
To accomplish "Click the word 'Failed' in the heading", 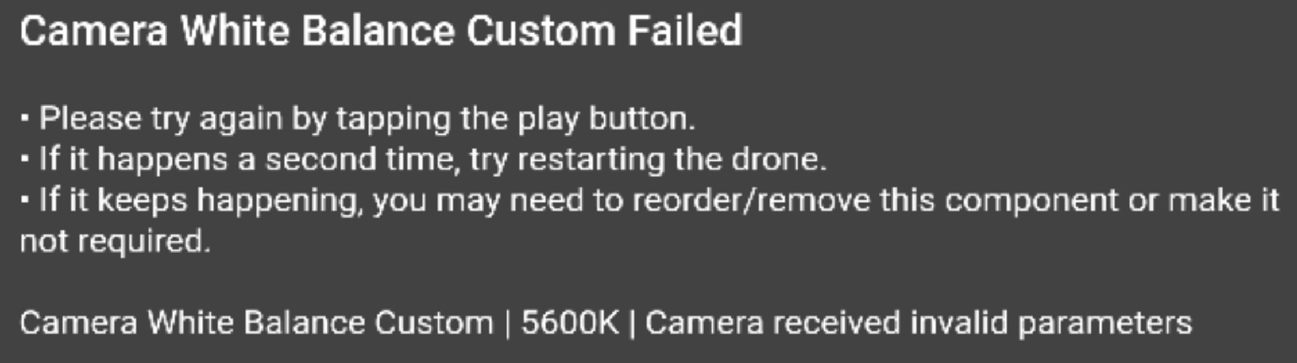I will point(684,30).
